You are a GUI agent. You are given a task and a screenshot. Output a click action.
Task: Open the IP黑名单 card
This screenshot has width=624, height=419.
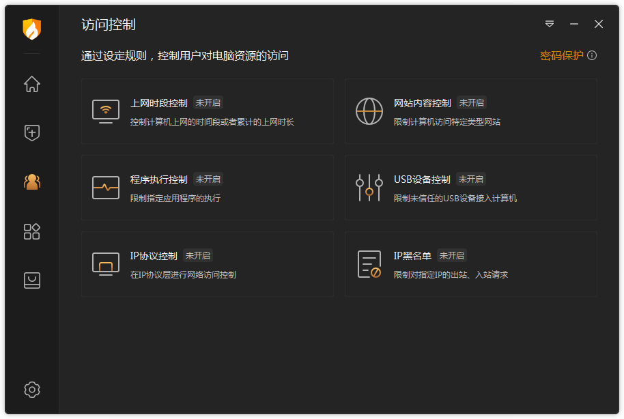[x=471, y=264]
